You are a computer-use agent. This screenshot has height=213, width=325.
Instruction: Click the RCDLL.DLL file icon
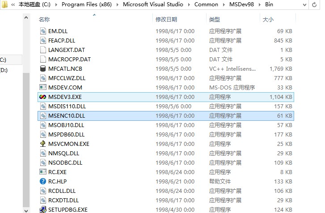(43, 191)
